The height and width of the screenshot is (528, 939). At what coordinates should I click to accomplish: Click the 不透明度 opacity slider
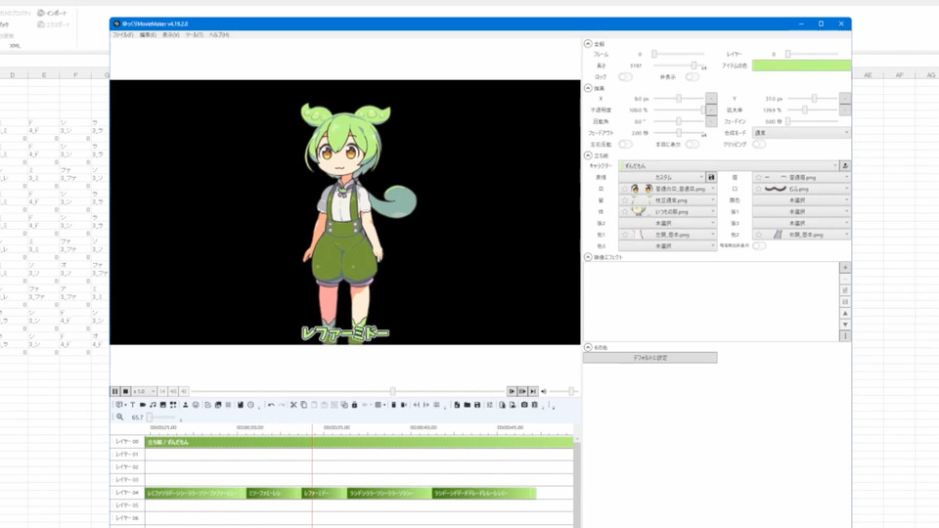coord(679,110)
